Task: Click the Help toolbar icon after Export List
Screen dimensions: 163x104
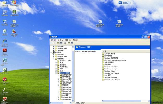Action: click(x=69, y=43)
